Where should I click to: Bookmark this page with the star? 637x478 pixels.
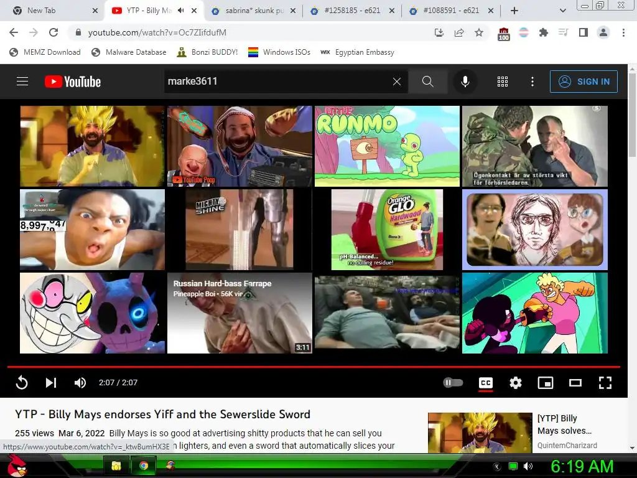pos(479,32)
